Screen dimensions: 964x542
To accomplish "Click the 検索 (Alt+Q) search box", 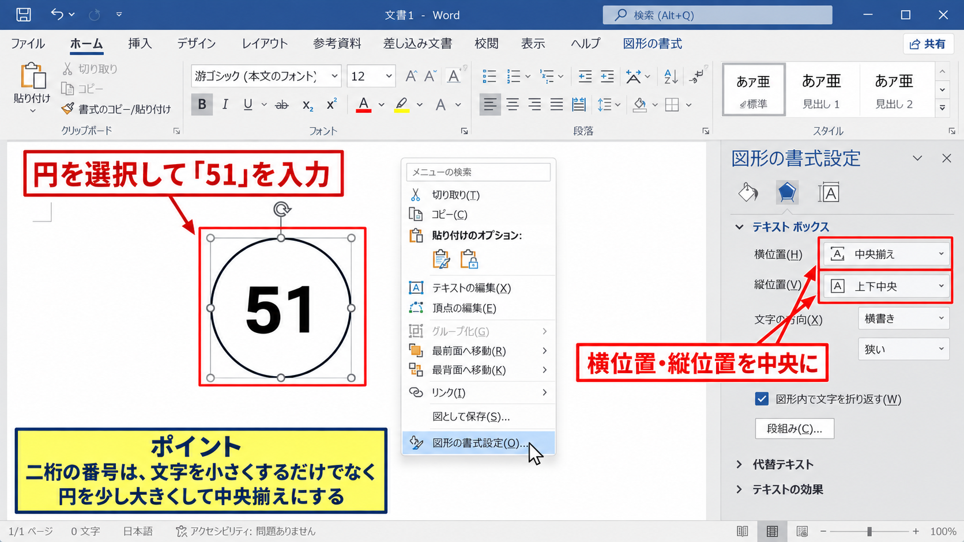I will point(717,15).
